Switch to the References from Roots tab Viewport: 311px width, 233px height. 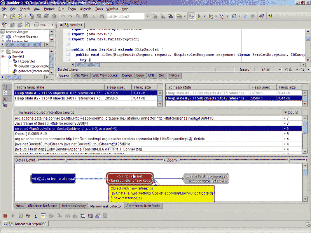[x=143, y=206]
